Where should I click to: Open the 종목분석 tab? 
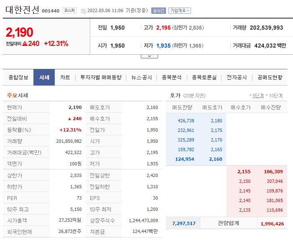(x=172, y=77)
